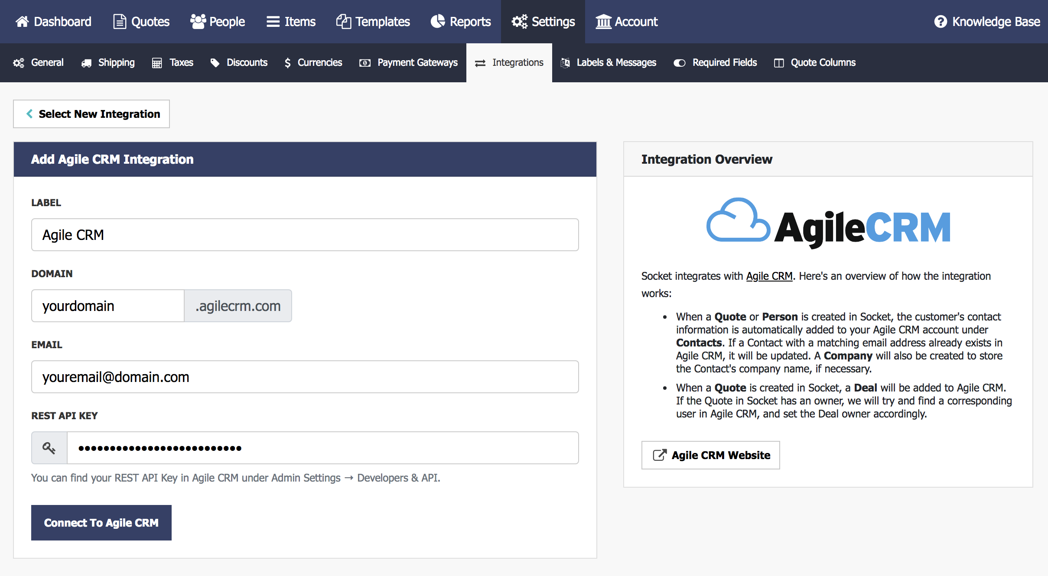Click the Required Fields toggle icon

pos(679,63)
